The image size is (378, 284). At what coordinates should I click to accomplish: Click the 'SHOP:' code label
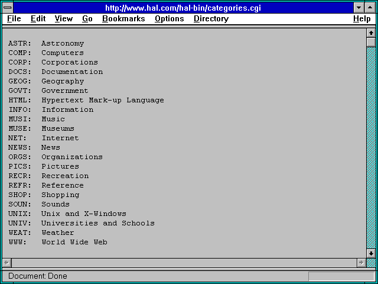tap(19, 195)
